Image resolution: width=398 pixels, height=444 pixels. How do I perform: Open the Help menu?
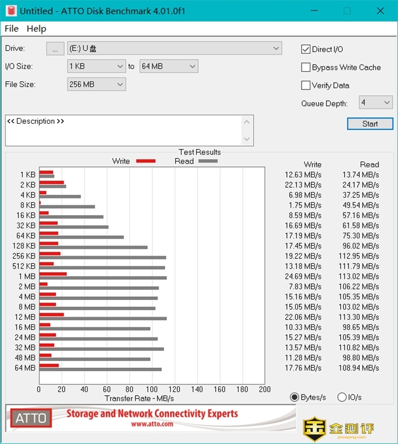[x=36, y=29]
